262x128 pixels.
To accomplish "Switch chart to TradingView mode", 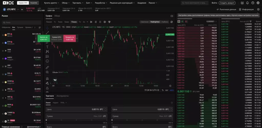I will click(x=155, y=22).
